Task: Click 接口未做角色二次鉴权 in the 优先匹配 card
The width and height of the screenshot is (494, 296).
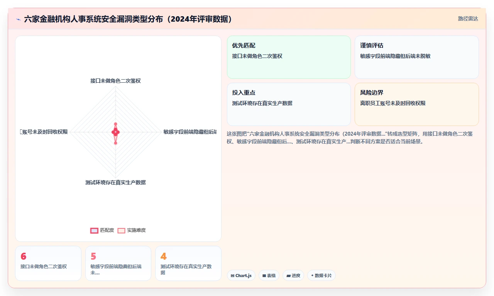Action: coord(257,56)
